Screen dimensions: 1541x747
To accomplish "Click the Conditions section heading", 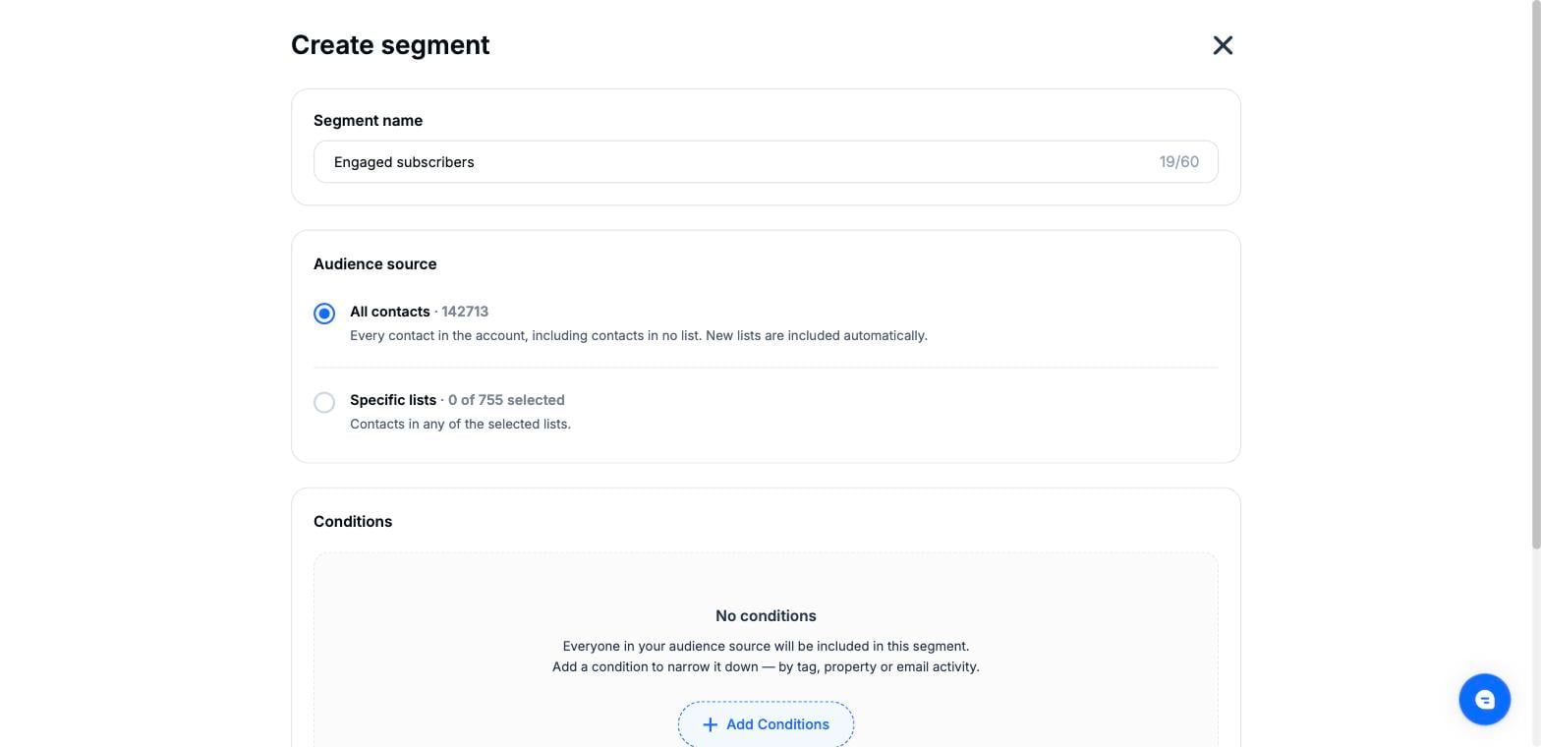I will point(353,522).
